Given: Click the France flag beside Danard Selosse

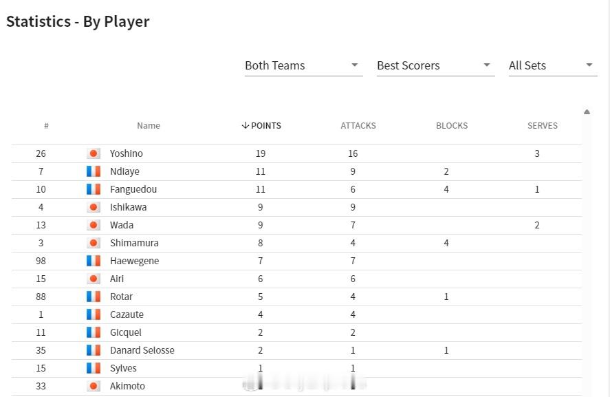Looking at the screenshot, I should [x=94, y=350].
